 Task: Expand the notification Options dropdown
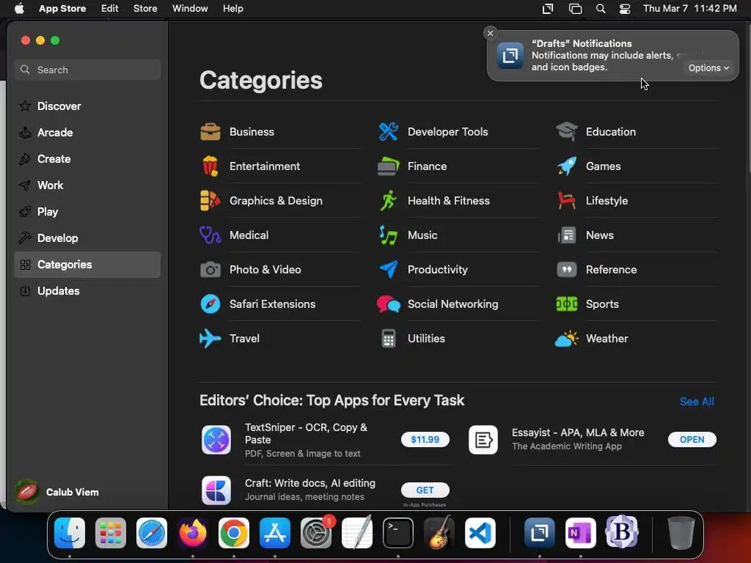pyautogui.click(x=708, y=68)
